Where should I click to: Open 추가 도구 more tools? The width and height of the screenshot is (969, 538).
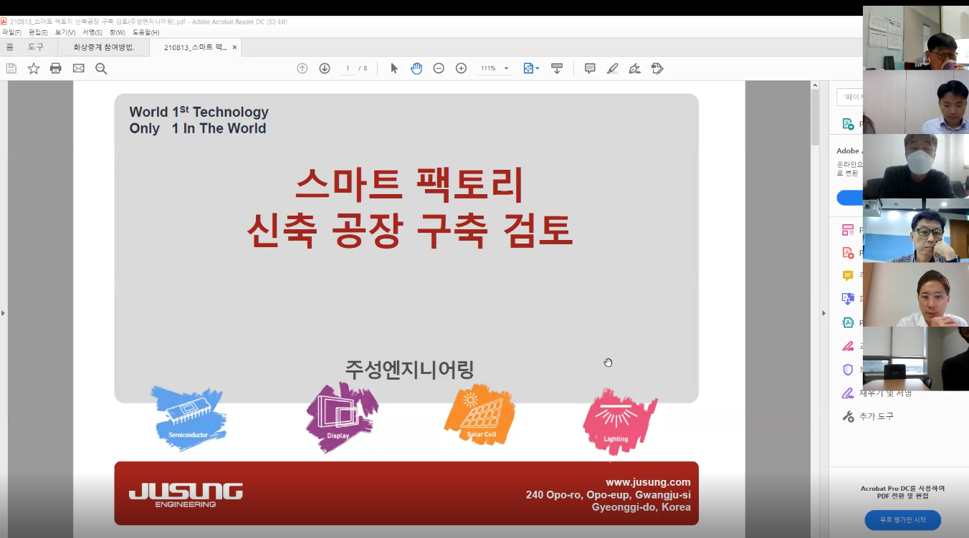[868, 416]
